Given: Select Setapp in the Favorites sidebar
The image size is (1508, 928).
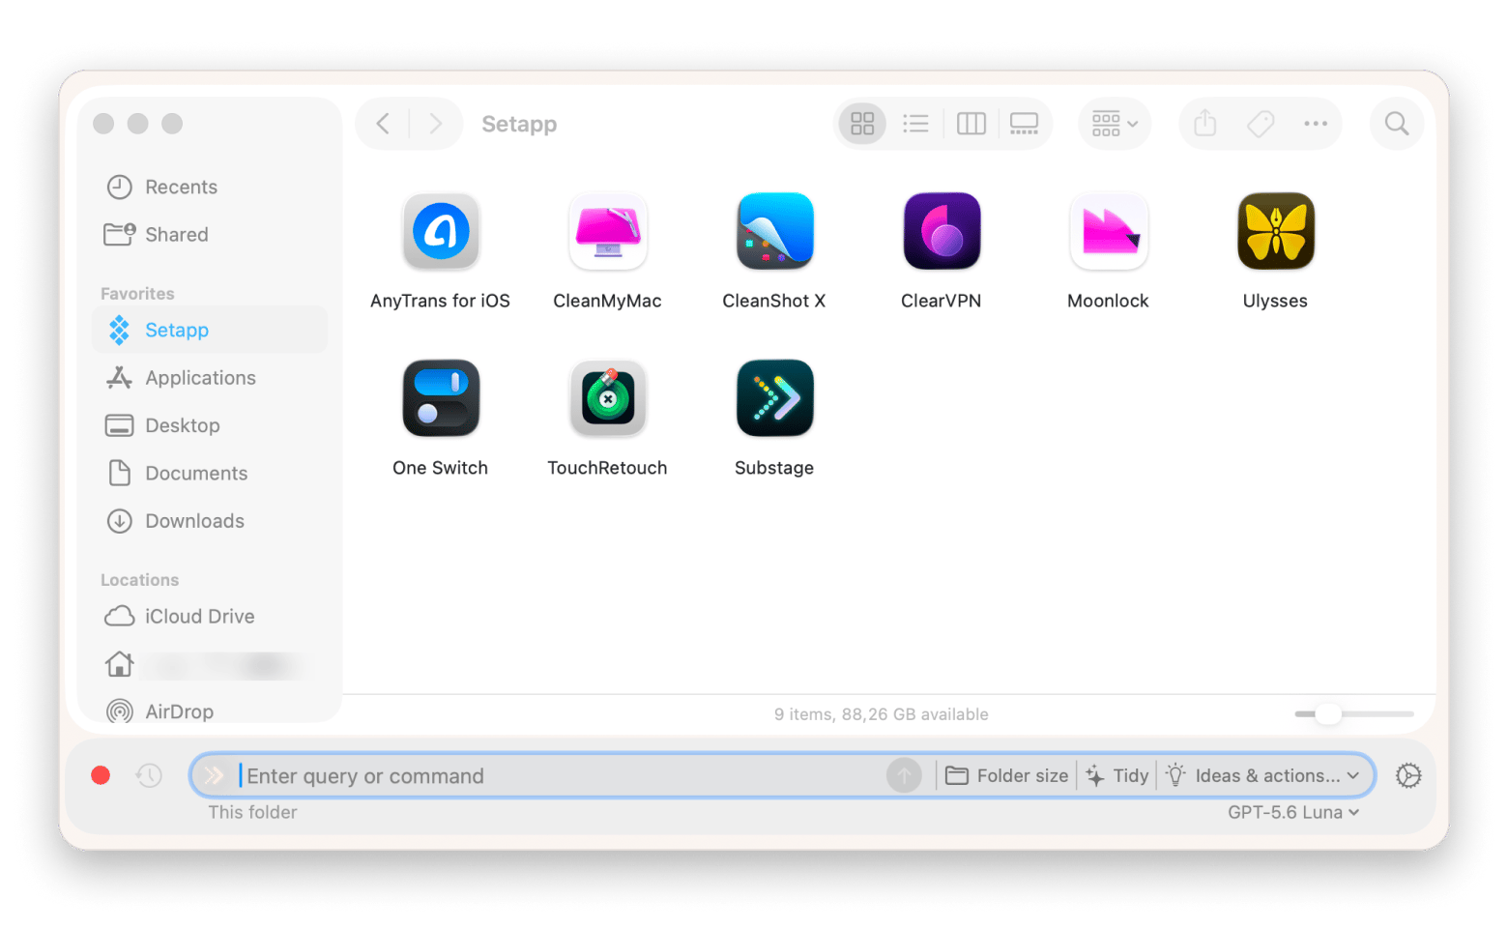Looking at the screenshot, I should click(210, 330).
